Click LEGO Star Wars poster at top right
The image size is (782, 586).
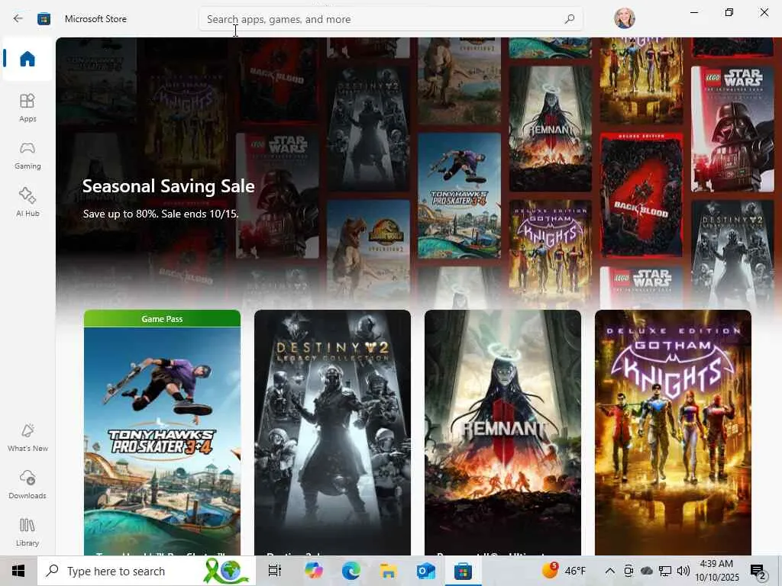click(732, 129)
